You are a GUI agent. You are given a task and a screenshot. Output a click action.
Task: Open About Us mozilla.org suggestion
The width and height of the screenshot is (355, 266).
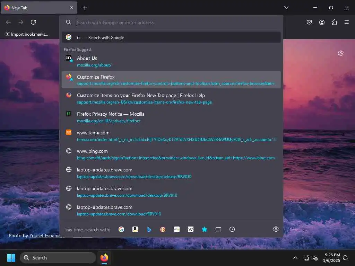point(171,61)
